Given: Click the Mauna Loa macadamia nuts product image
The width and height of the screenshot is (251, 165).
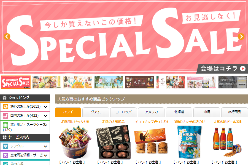Looking at the screenshot, I should click(189, 142).
